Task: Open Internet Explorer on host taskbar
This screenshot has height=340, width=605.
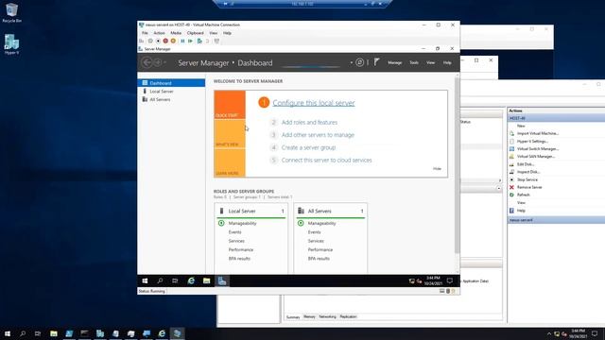Action: click(162, 333)
